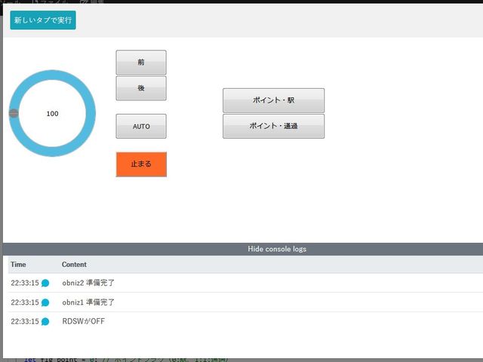Click the Time column header
483x362 pixels.
[x=19, y=265]
